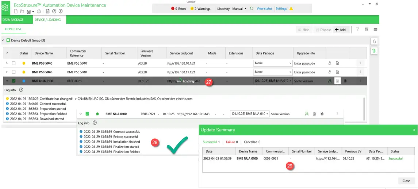Expand all rows via the header chevron
Image resolution: width=418 pixels, height=189 pixels.
point(7,53)
